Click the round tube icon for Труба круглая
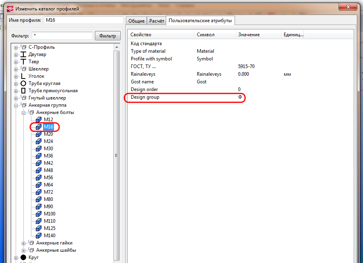The width and height of the screenshot is (363, 263). 23,83
